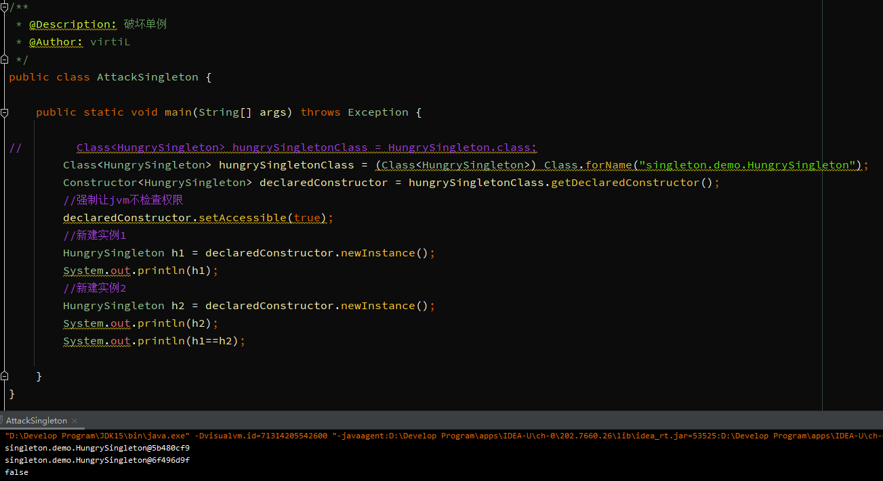Viewport: 883px width, 481px height.
Task: Click the Exception type after throws
Action: [x=378, y=112]
